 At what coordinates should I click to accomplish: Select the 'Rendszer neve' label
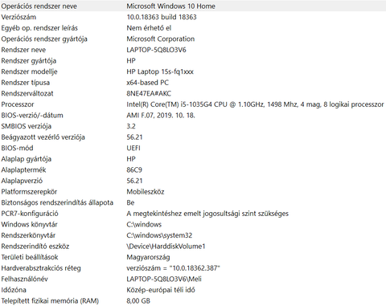[x=23, y=50]
